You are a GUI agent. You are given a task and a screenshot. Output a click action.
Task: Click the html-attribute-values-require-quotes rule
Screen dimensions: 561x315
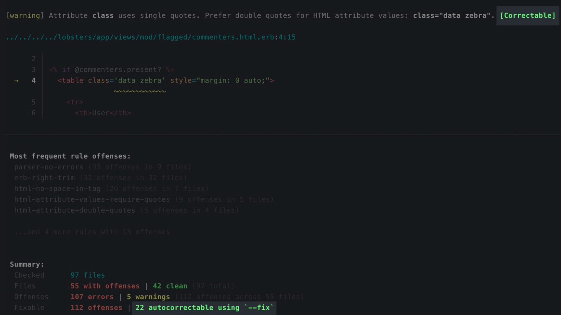click(92, 199)
